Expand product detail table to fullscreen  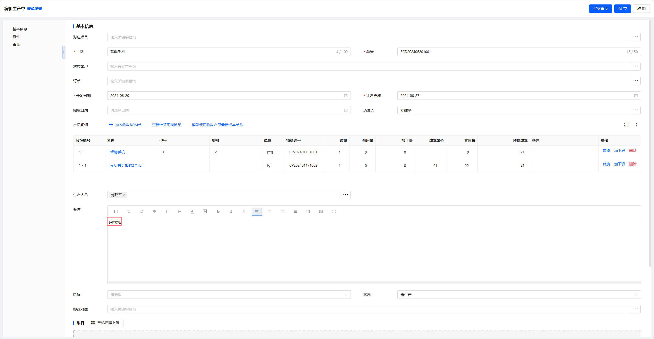pos(626,125)
